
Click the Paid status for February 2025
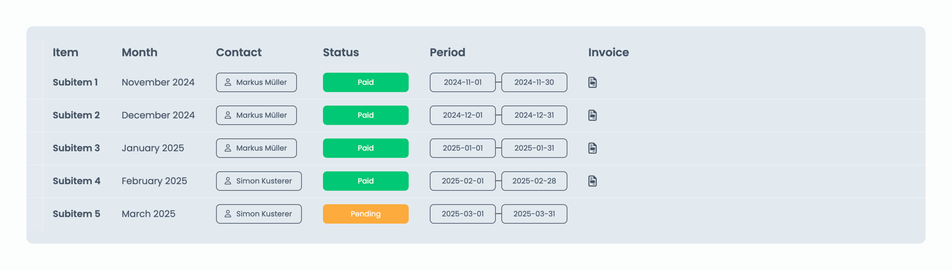(365, 181)
